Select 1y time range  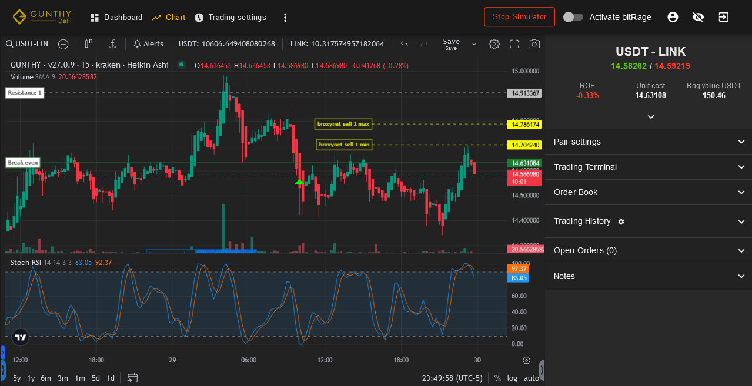pyautogui.click(x=31, y=378)
